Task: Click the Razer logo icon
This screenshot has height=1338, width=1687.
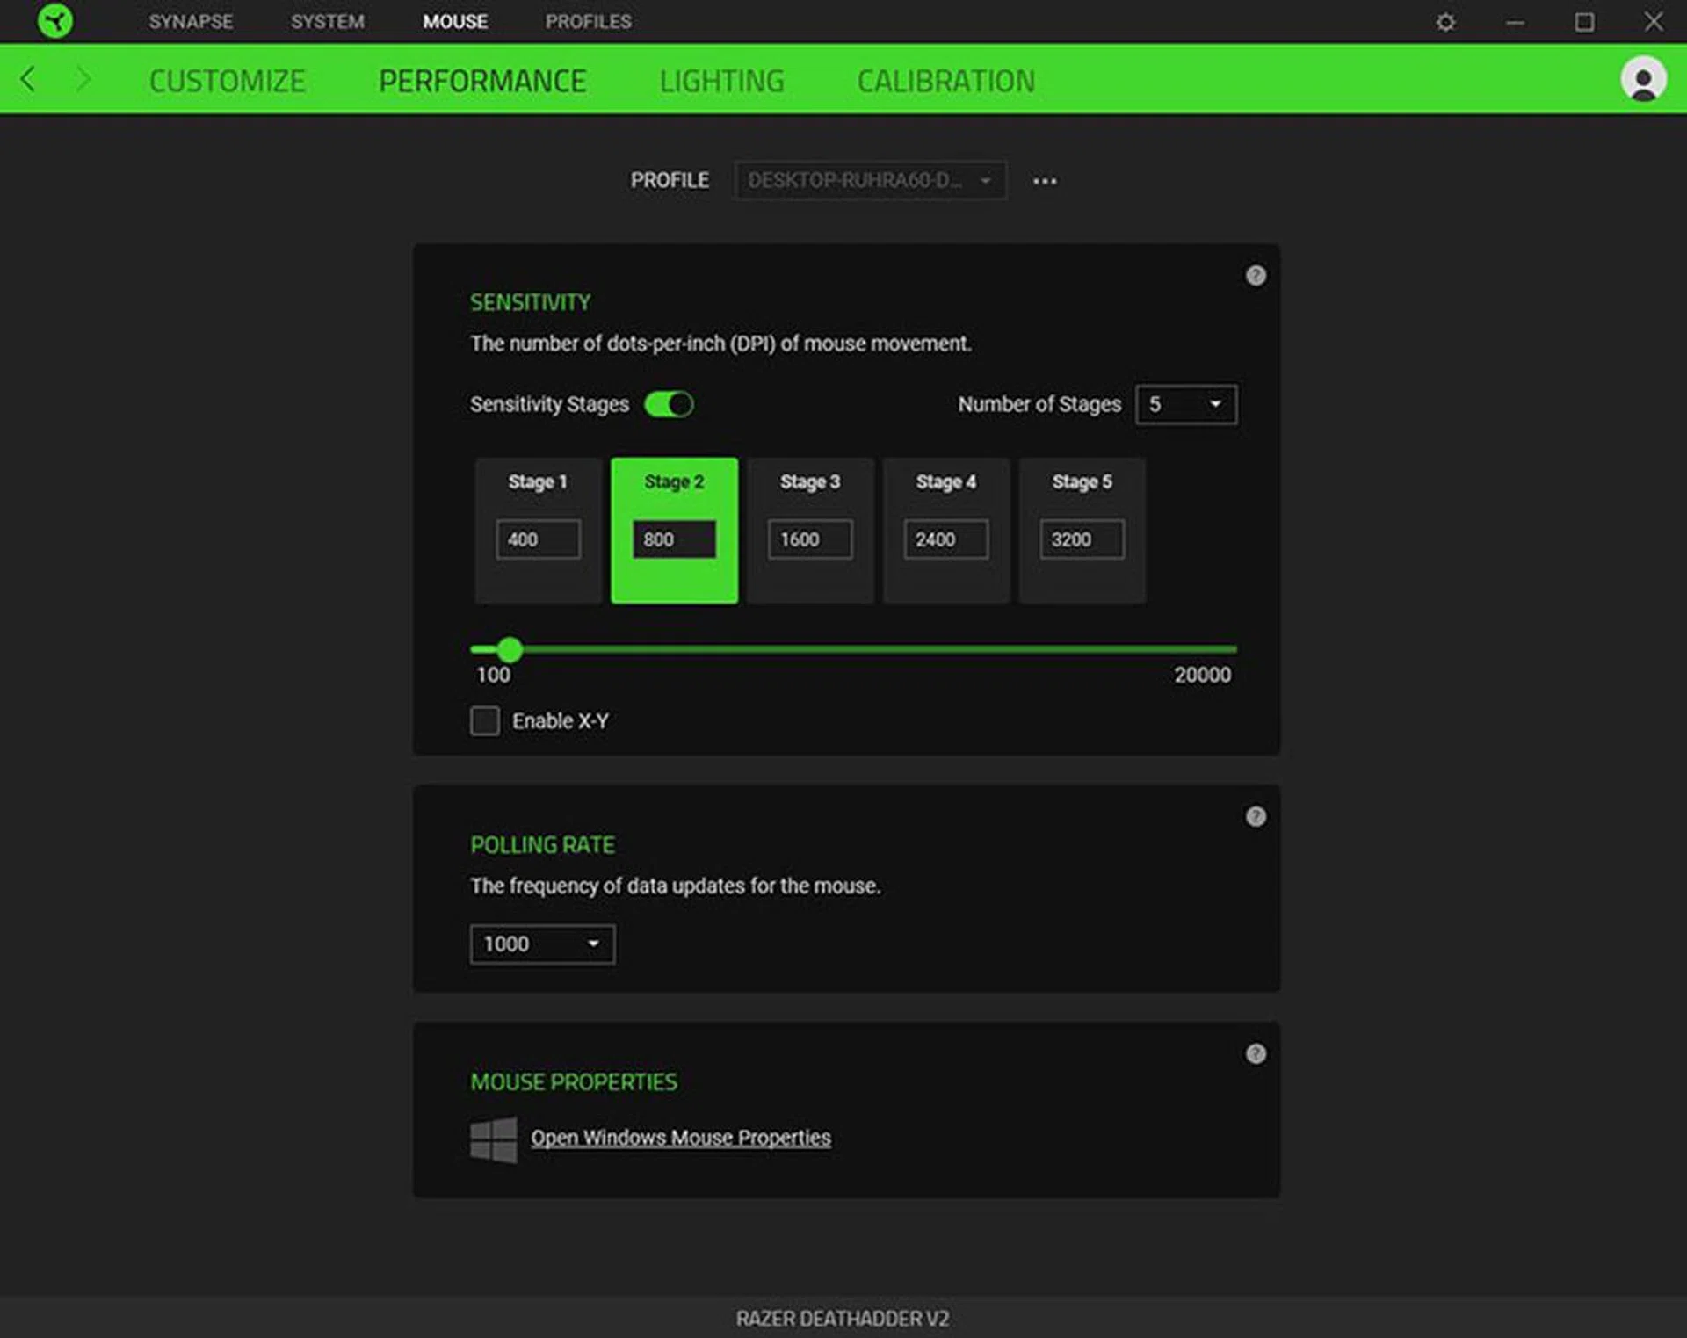Action: point(54,20)
